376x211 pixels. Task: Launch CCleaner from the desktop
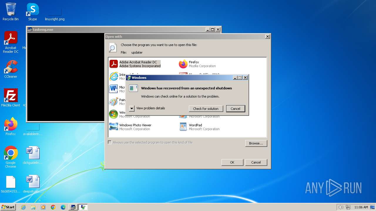pyautogui.click(x=11, y=69)
